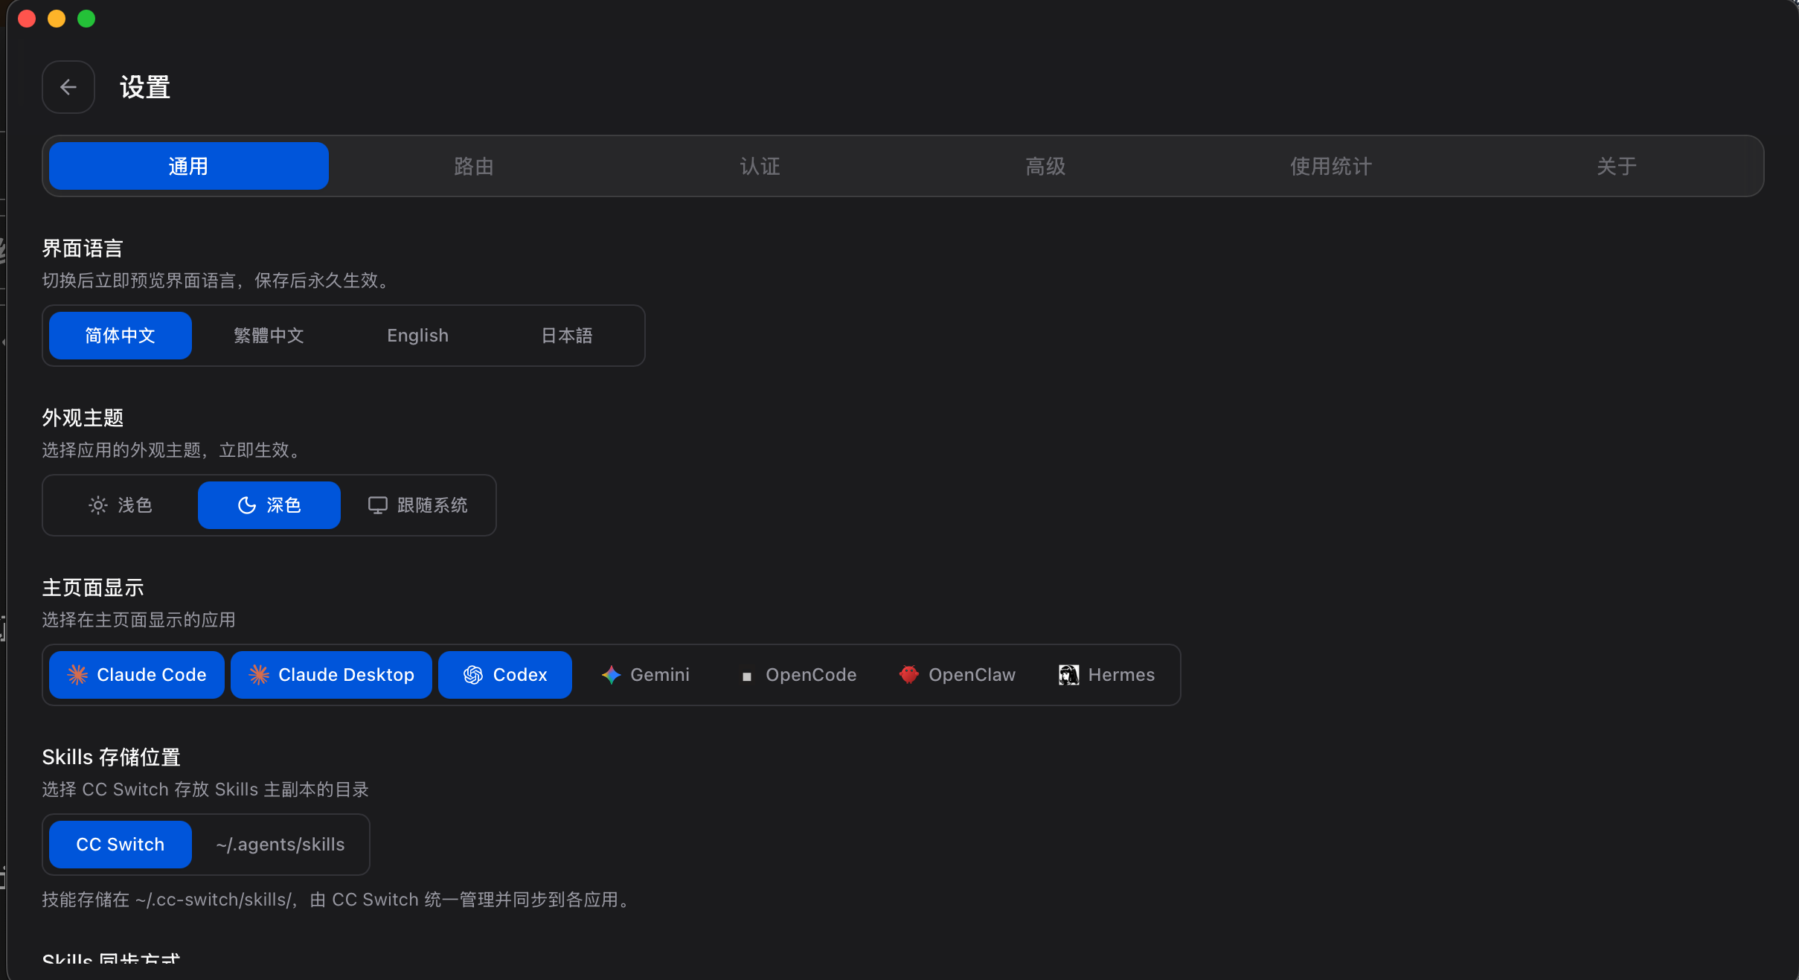Toggle Claude Code on the home page

tap(137, 675)
